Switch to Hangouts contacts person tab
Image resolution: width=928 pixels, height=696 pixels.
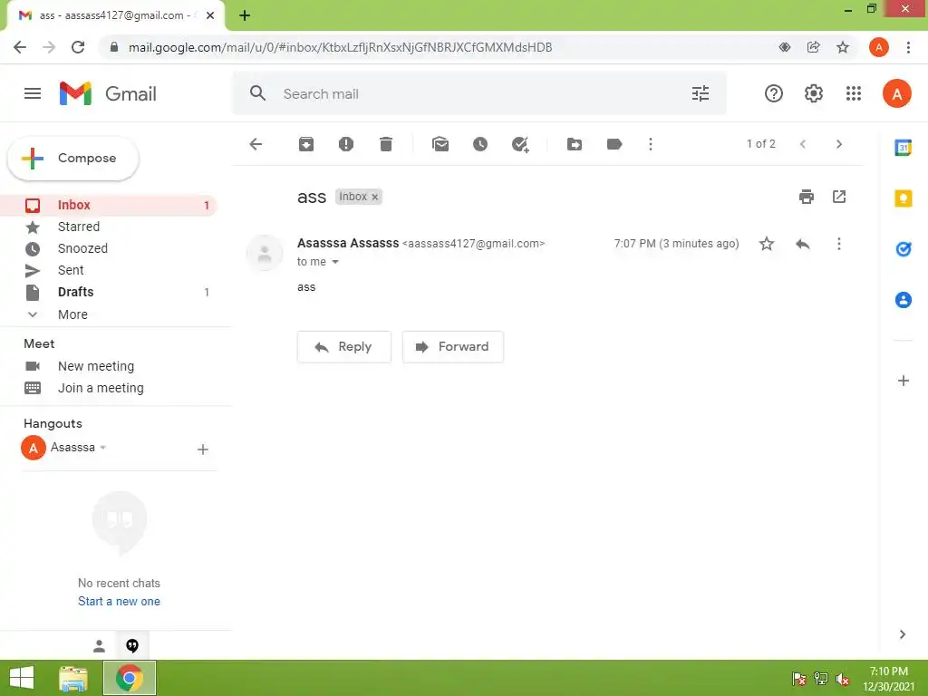pos(99,645)
